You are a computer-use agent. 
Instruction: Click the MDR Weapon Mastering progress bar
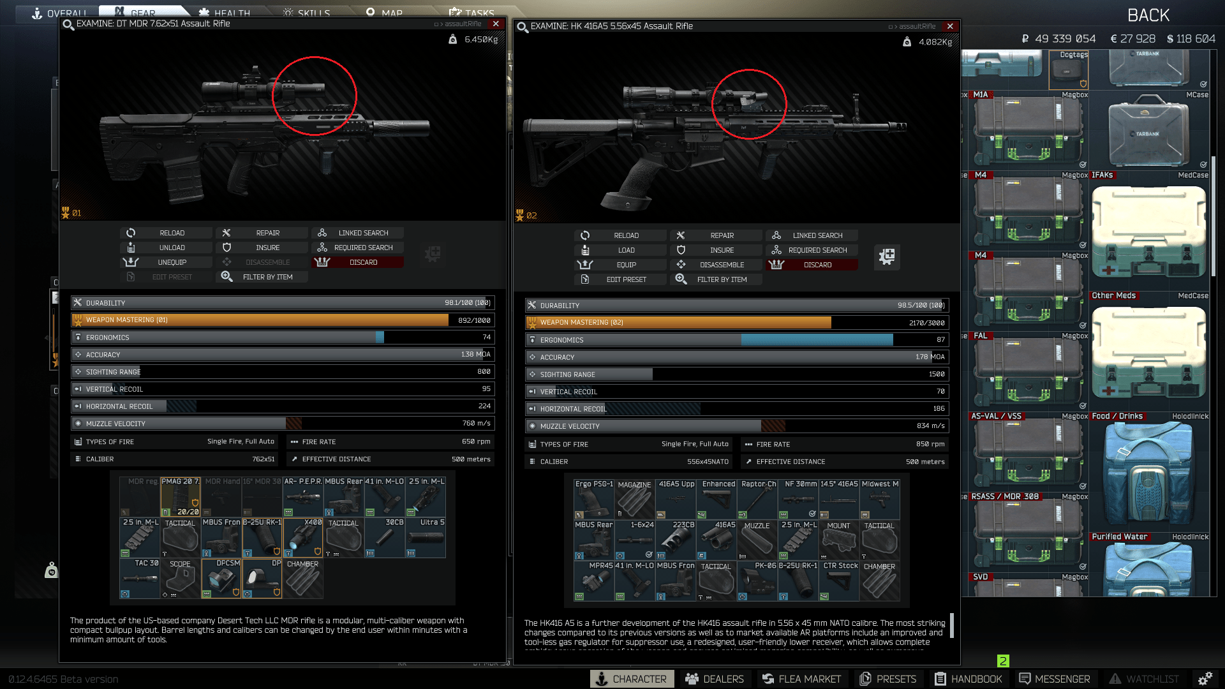[282, 320]
